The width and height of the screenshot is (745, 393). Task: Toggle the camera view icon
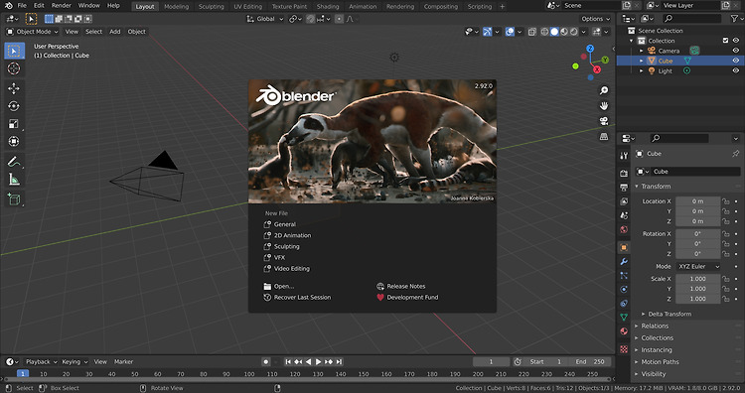tap(604, 121)
